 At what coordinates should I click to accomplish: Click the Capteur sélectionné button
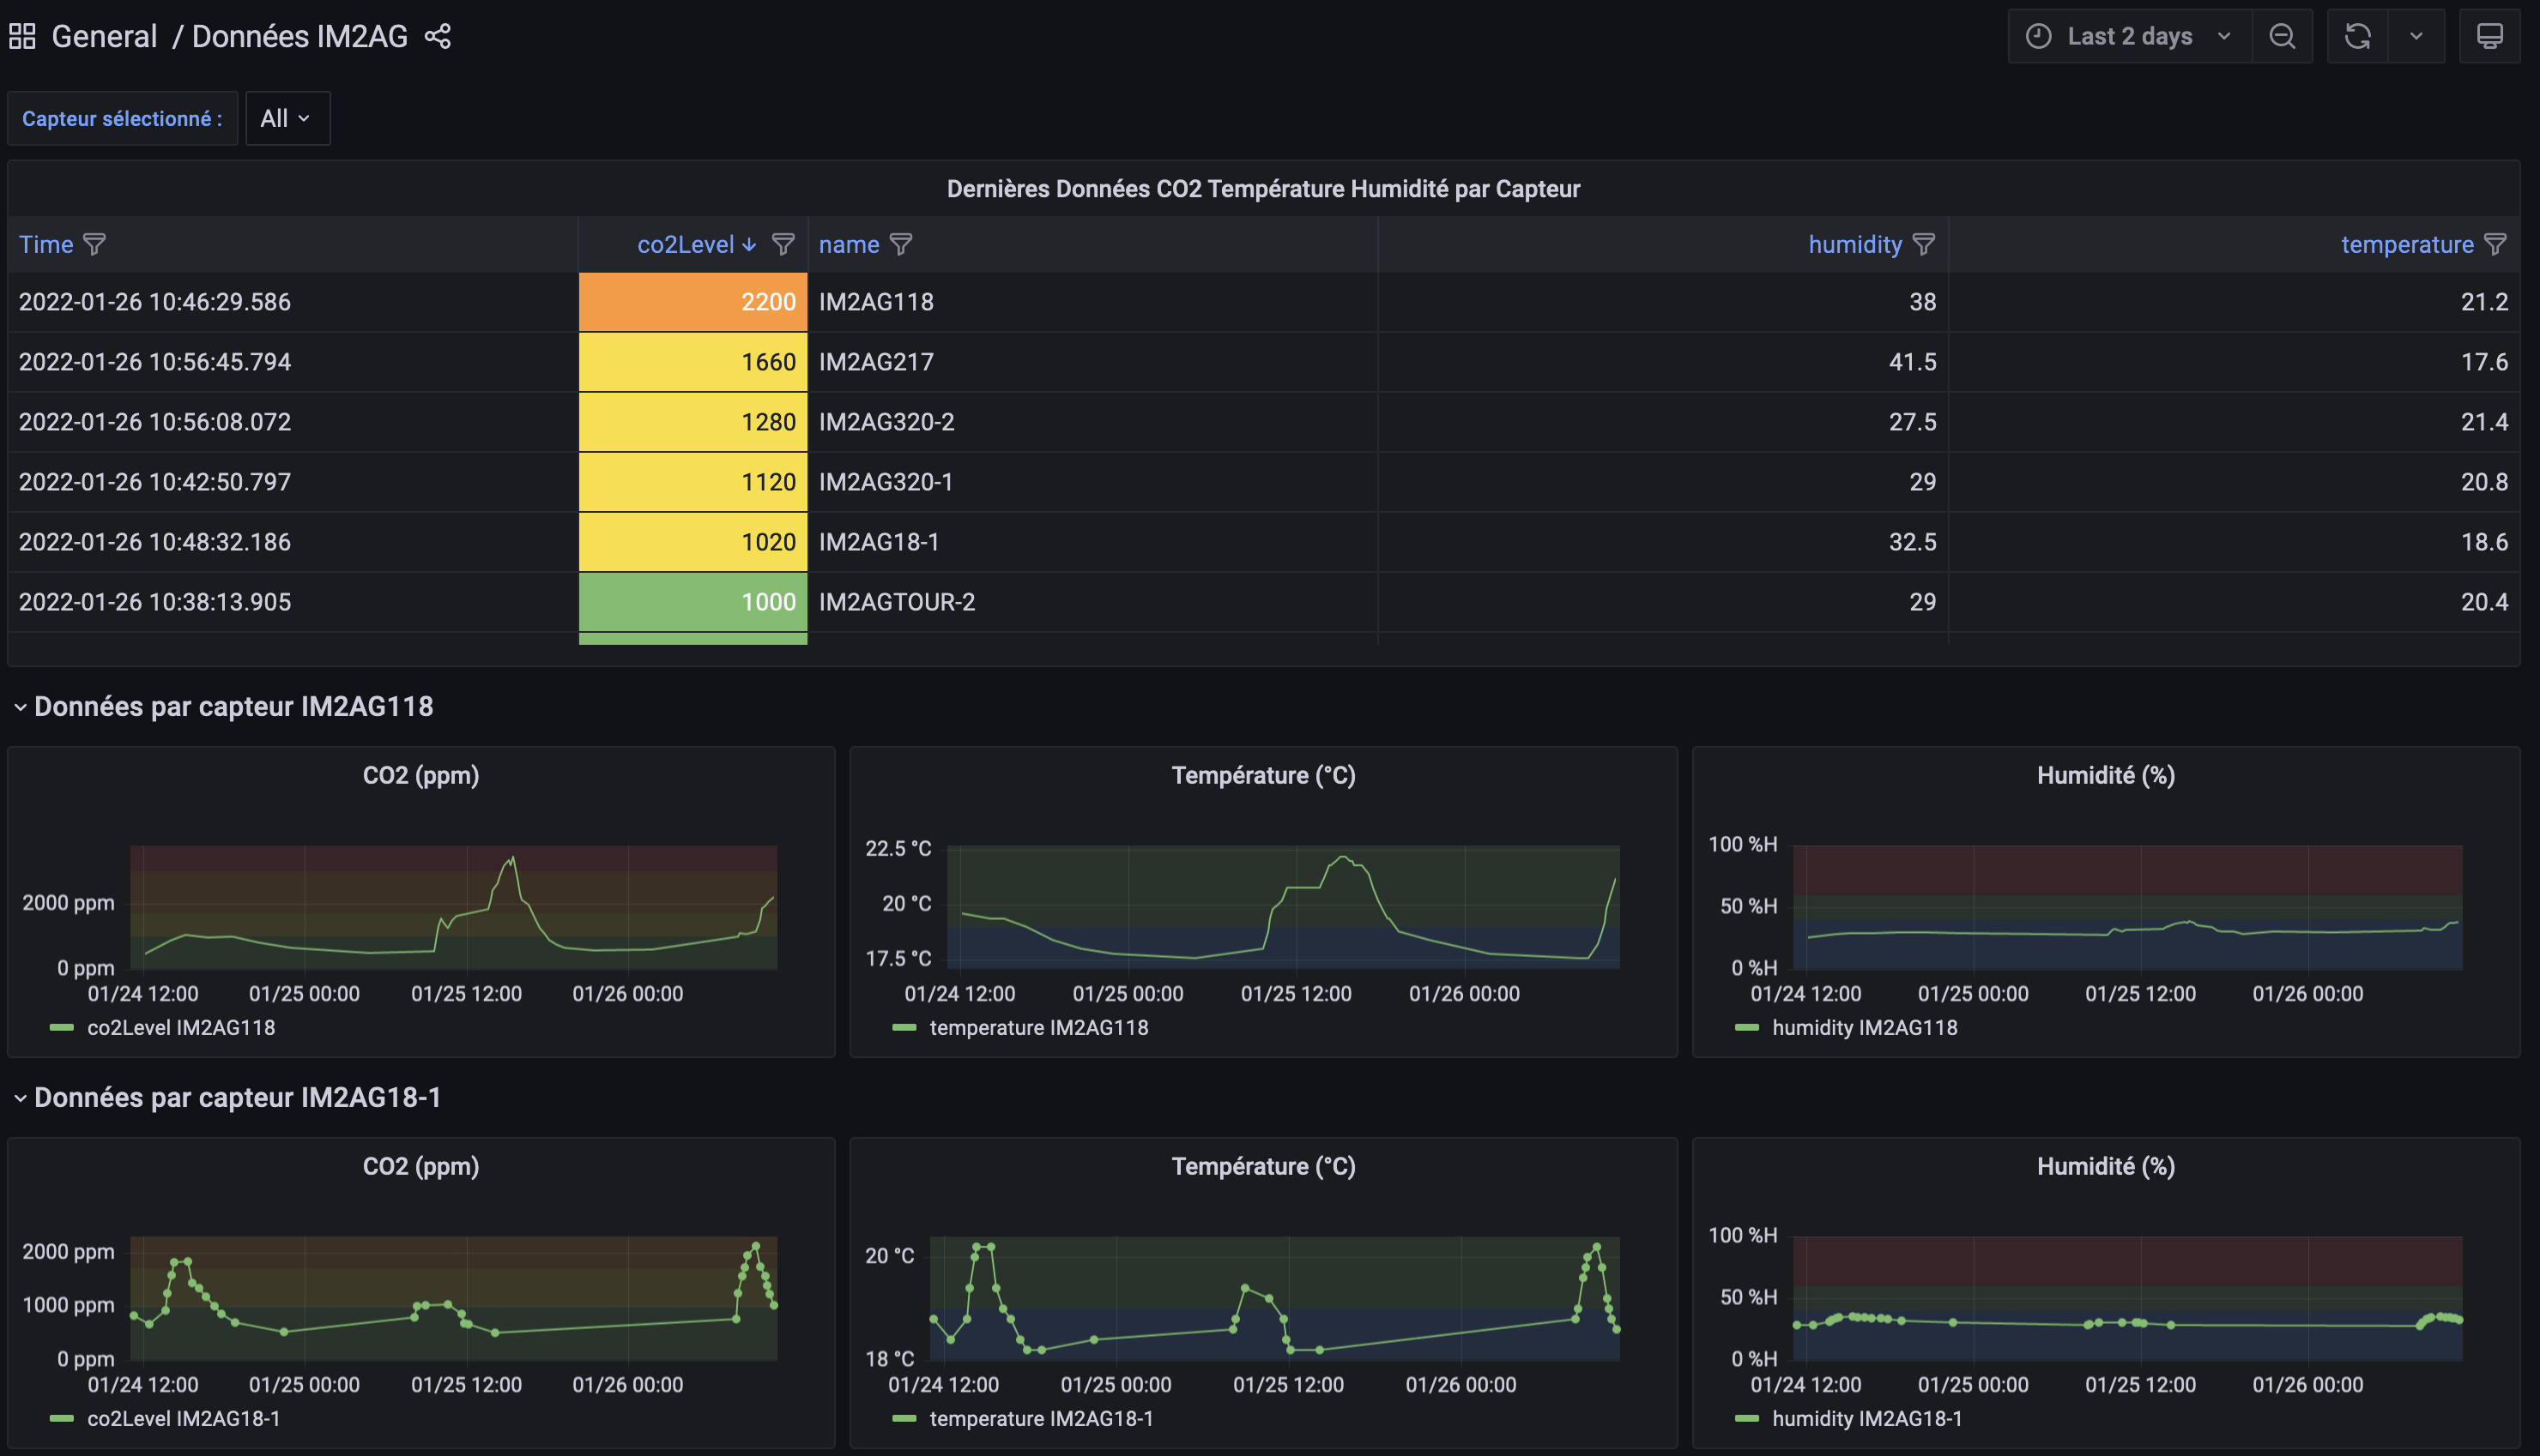122,117
